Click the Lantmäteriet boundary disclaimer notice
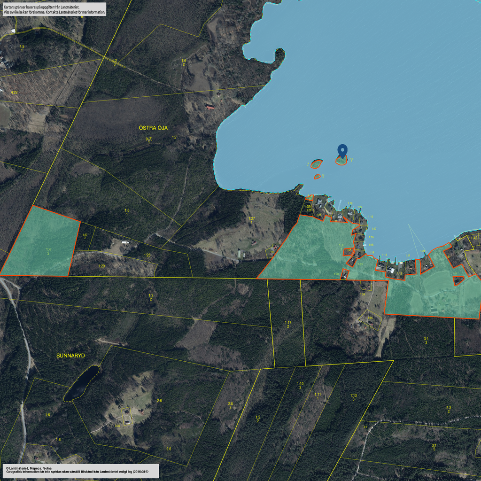The height and width of the screenshot is (481, 481). 54,9
